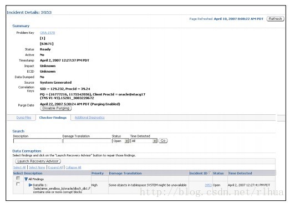This screenshot has height=203, width=290.
Task: Check the Datafile 1 finding checkbox
Action: [18, 184]
